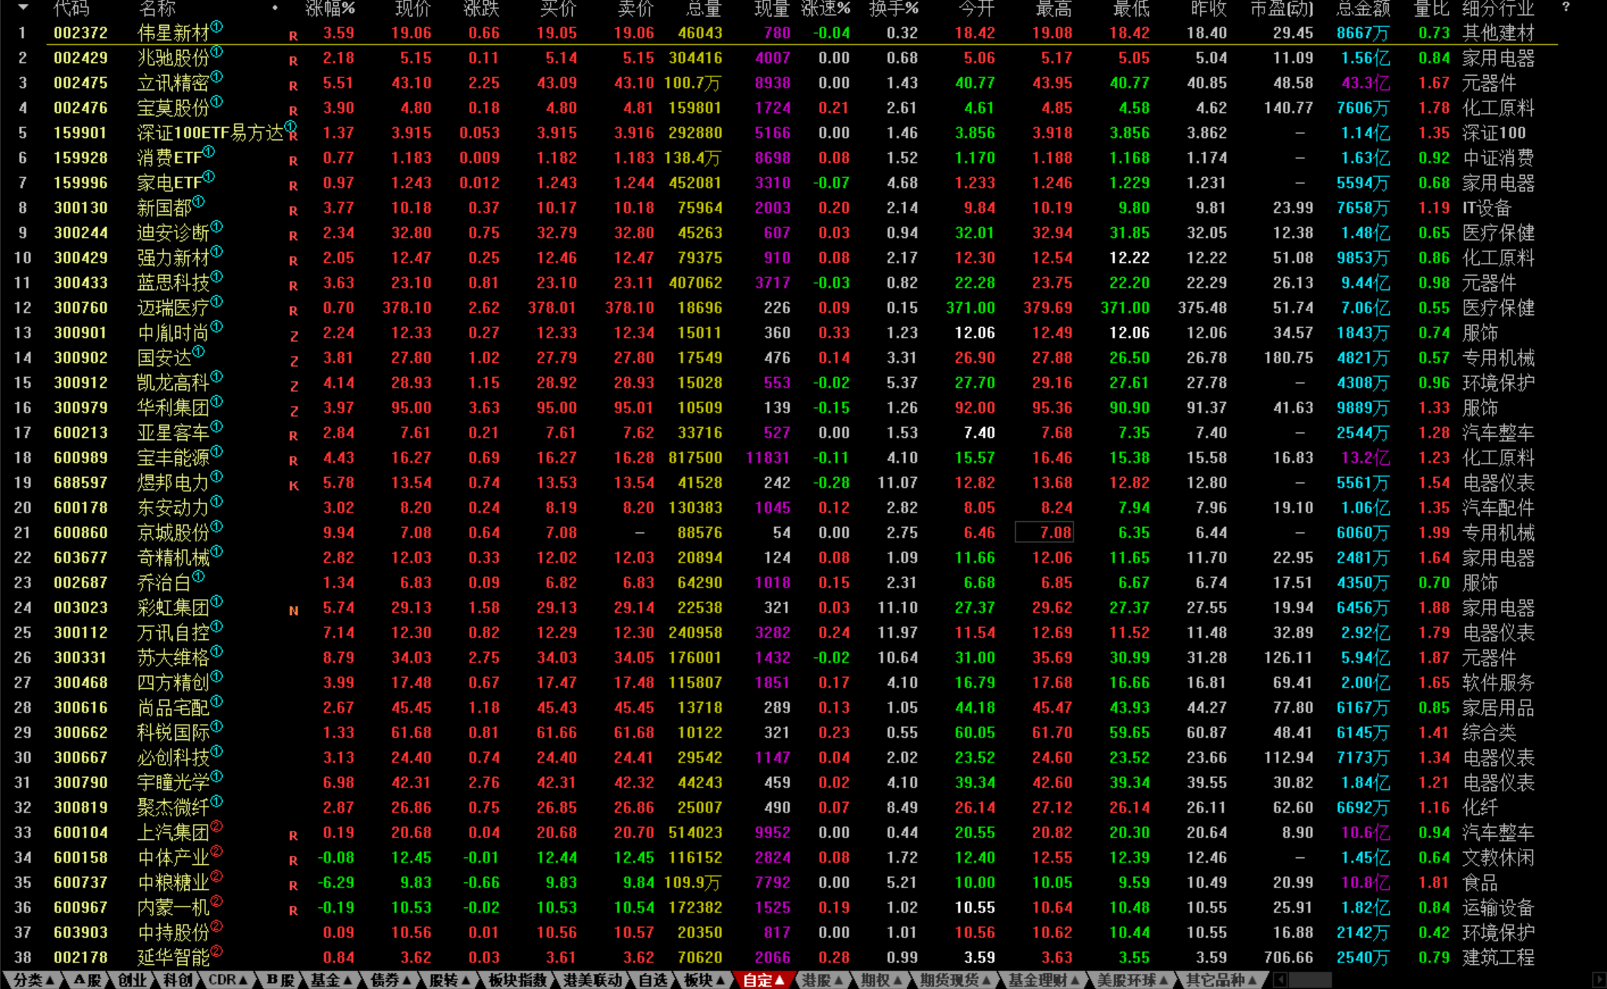Click the ? help icon in header
This screenshot has width=1607, height=989.
tap(1566, 8)
